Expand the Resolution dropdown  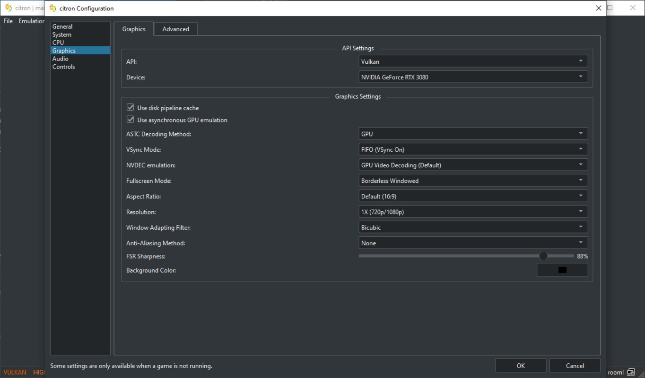pos(473,212)
